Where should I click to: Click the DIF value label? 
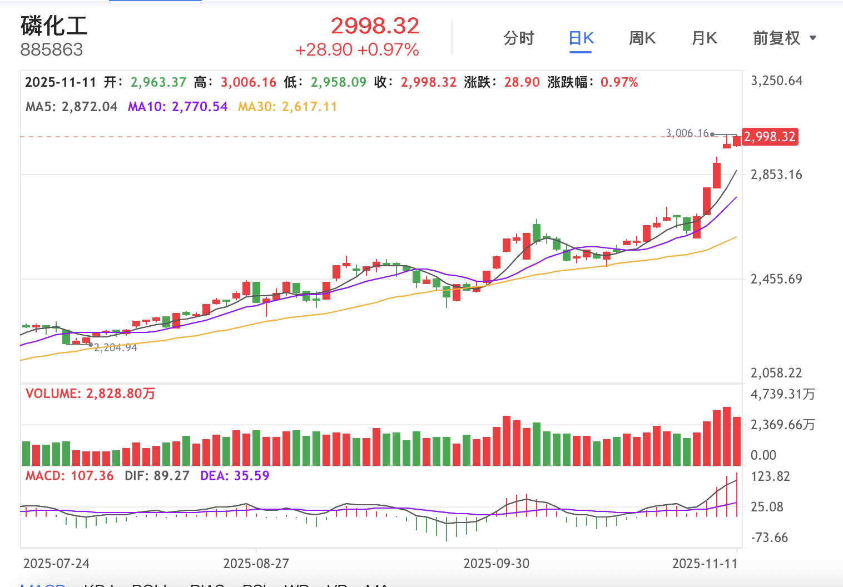[x=157, y=476]
